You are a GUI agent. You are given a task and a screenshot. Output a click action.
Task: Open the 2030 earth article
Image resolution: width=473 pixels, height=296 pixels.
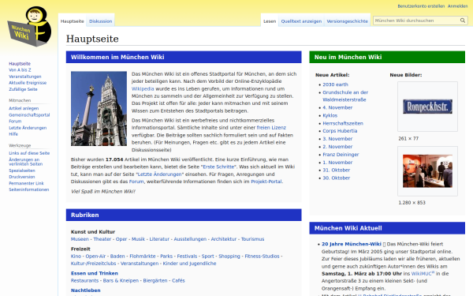click(x=335, y=84)
